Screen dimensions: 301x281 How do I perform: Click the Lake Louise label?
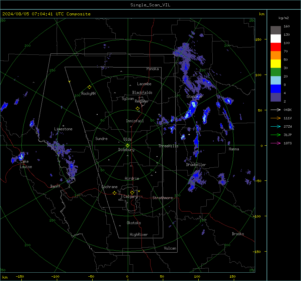(26, 164)
